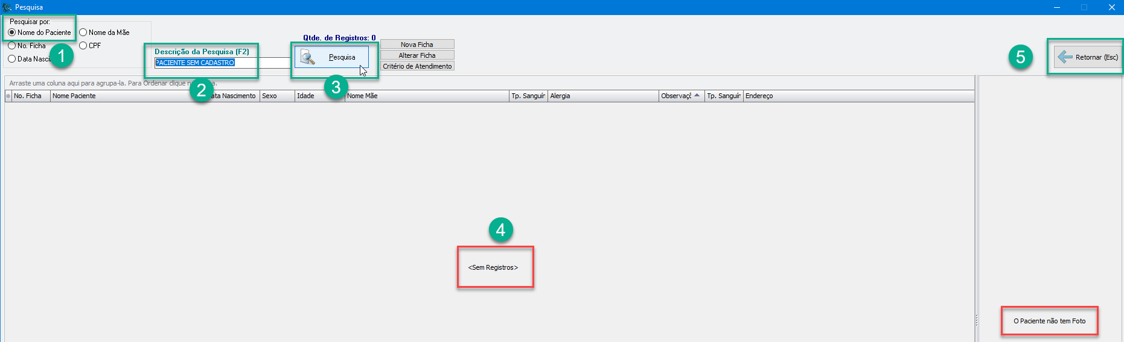Click the asterisk row indicator header in the grid
This screenshot has height=342, width=1124.
coord(8,96)
